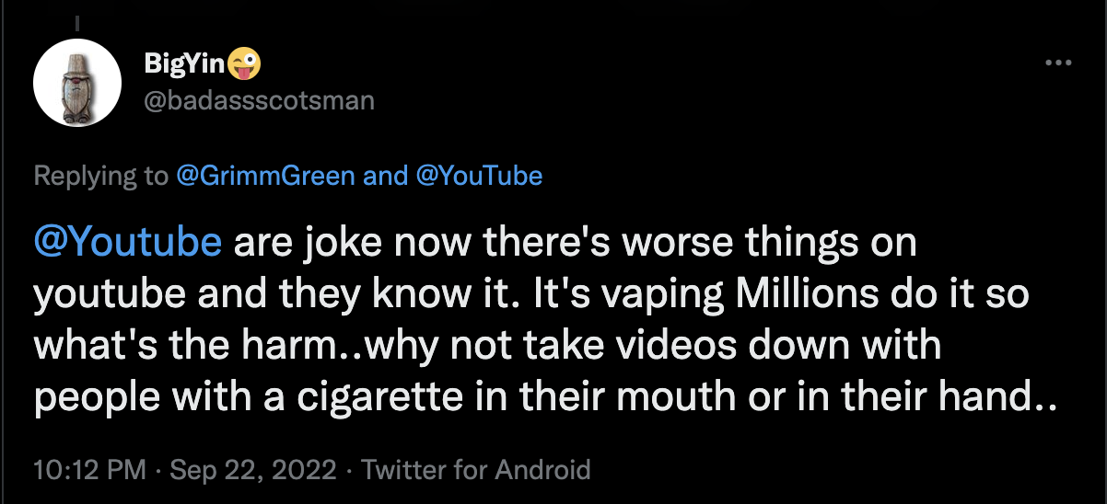Screen dimensions: 1107x504
Task: Click the @Youtube mention starting the tweet
Action: (x=128, y=241)
